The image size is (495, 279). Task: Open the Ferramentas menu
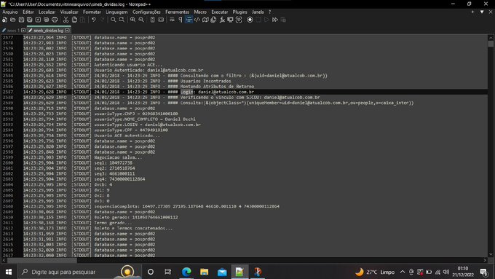click(177, 12)
